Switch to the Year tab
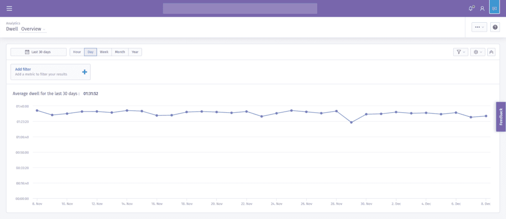This screenshot has height=219, width=506. point(135,52)
